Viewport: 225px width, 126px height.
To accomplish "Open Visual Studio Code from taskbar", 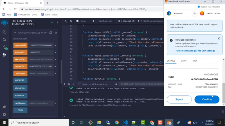I will (x=125, y=123).
